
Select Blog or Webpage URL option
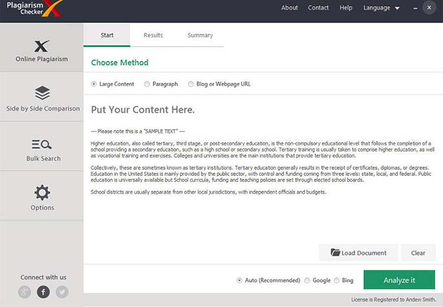coord(191,84)
